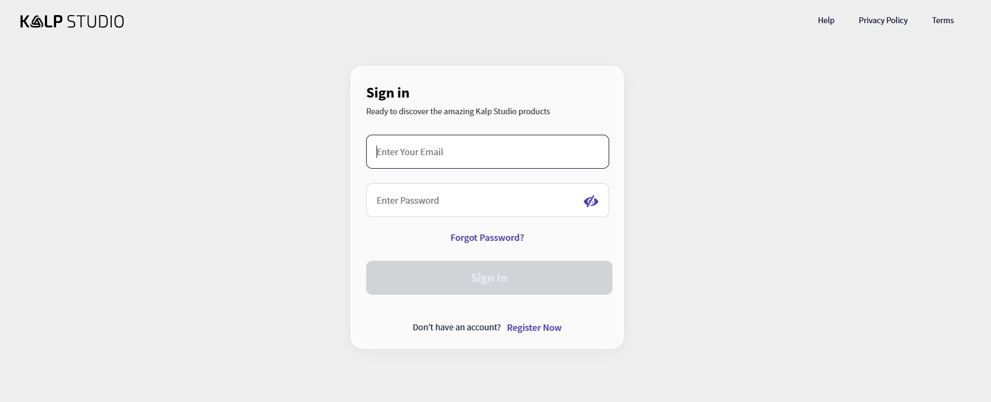Start password recovery via Forgot Password
Viewport: 991px width, 402px height.
[x=487, y=238]
